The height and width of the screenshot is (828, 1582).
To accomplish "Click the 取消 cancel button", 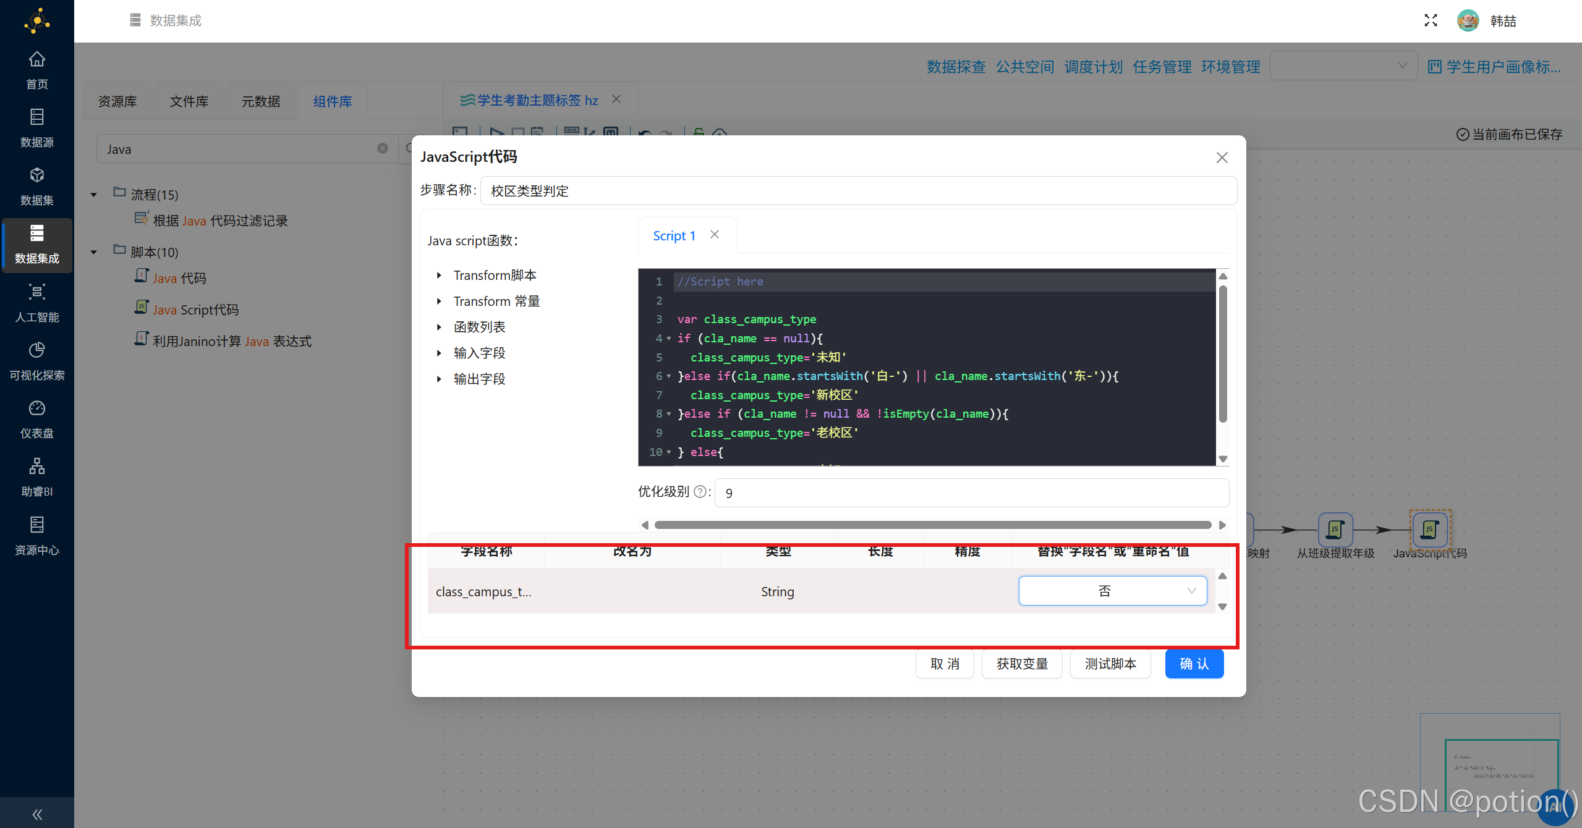I will coord(945,664).
